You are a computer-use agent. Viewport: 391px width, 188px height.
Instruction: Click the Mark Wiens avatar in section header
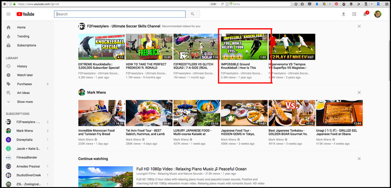[x=82, y=92]
